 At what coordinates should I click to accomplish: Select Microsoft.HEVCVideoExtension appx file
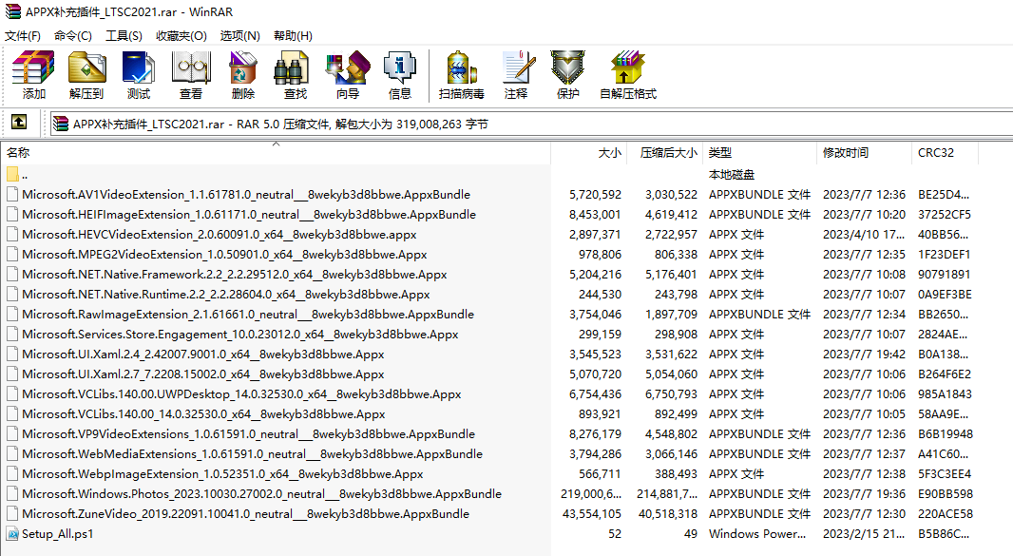point(219,235)
